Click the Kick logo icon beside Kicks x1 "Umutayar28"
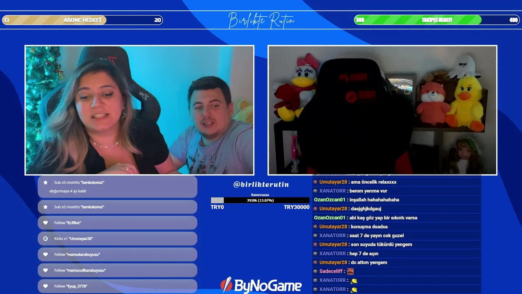 coord(46,238)
